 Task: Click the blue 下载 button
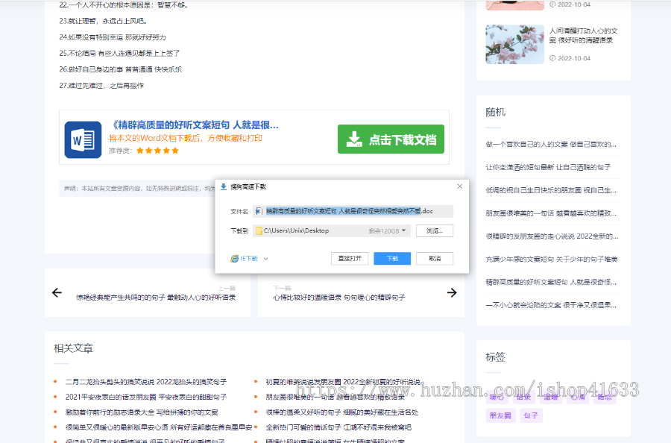392,259
